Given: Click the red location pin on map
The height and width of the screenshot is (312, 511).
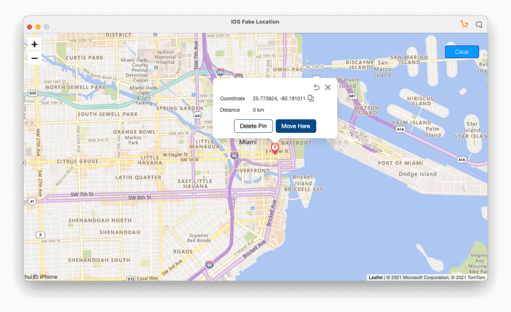Looking at the screenshot, I should click(275, 148).
